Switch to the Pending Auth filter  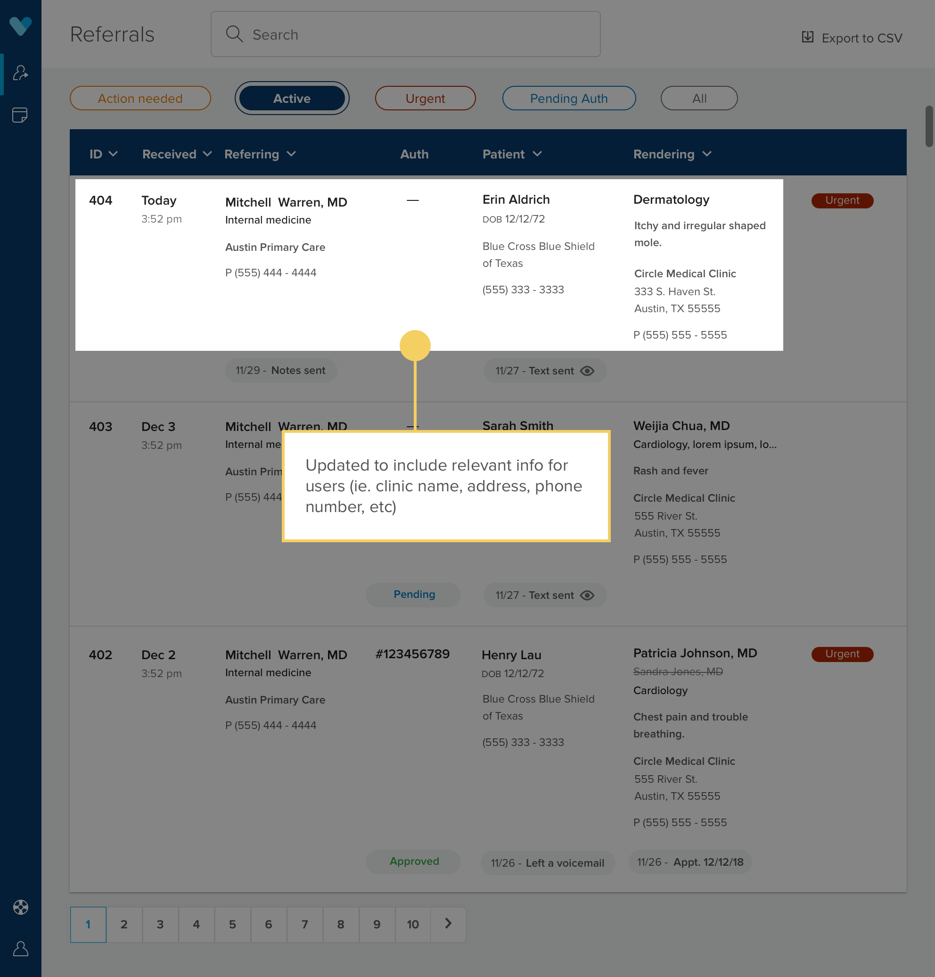(x=568, y=98)
